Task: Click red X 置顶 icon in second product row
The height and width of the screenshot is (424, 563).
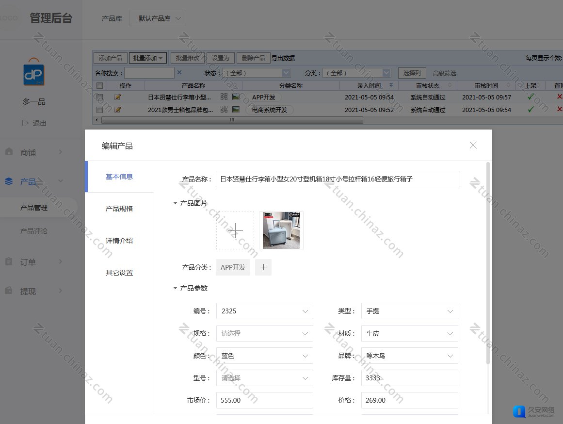Action: click(560, 109)
